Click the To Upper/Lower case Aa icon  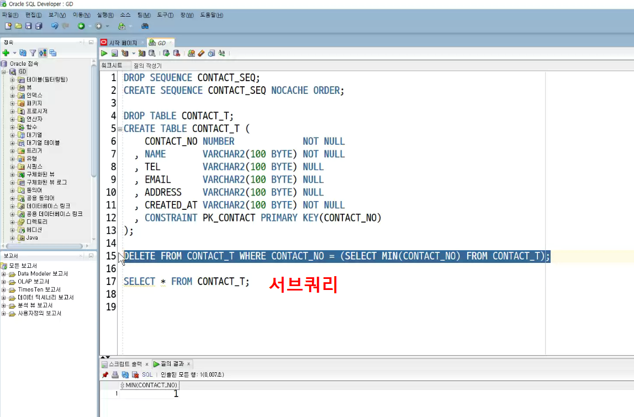(221, 53)
